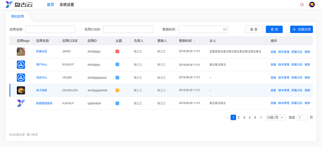Click 查看 for 数据增值服务 row
This screenshot has height=147, width=322.
click(273, 103)
